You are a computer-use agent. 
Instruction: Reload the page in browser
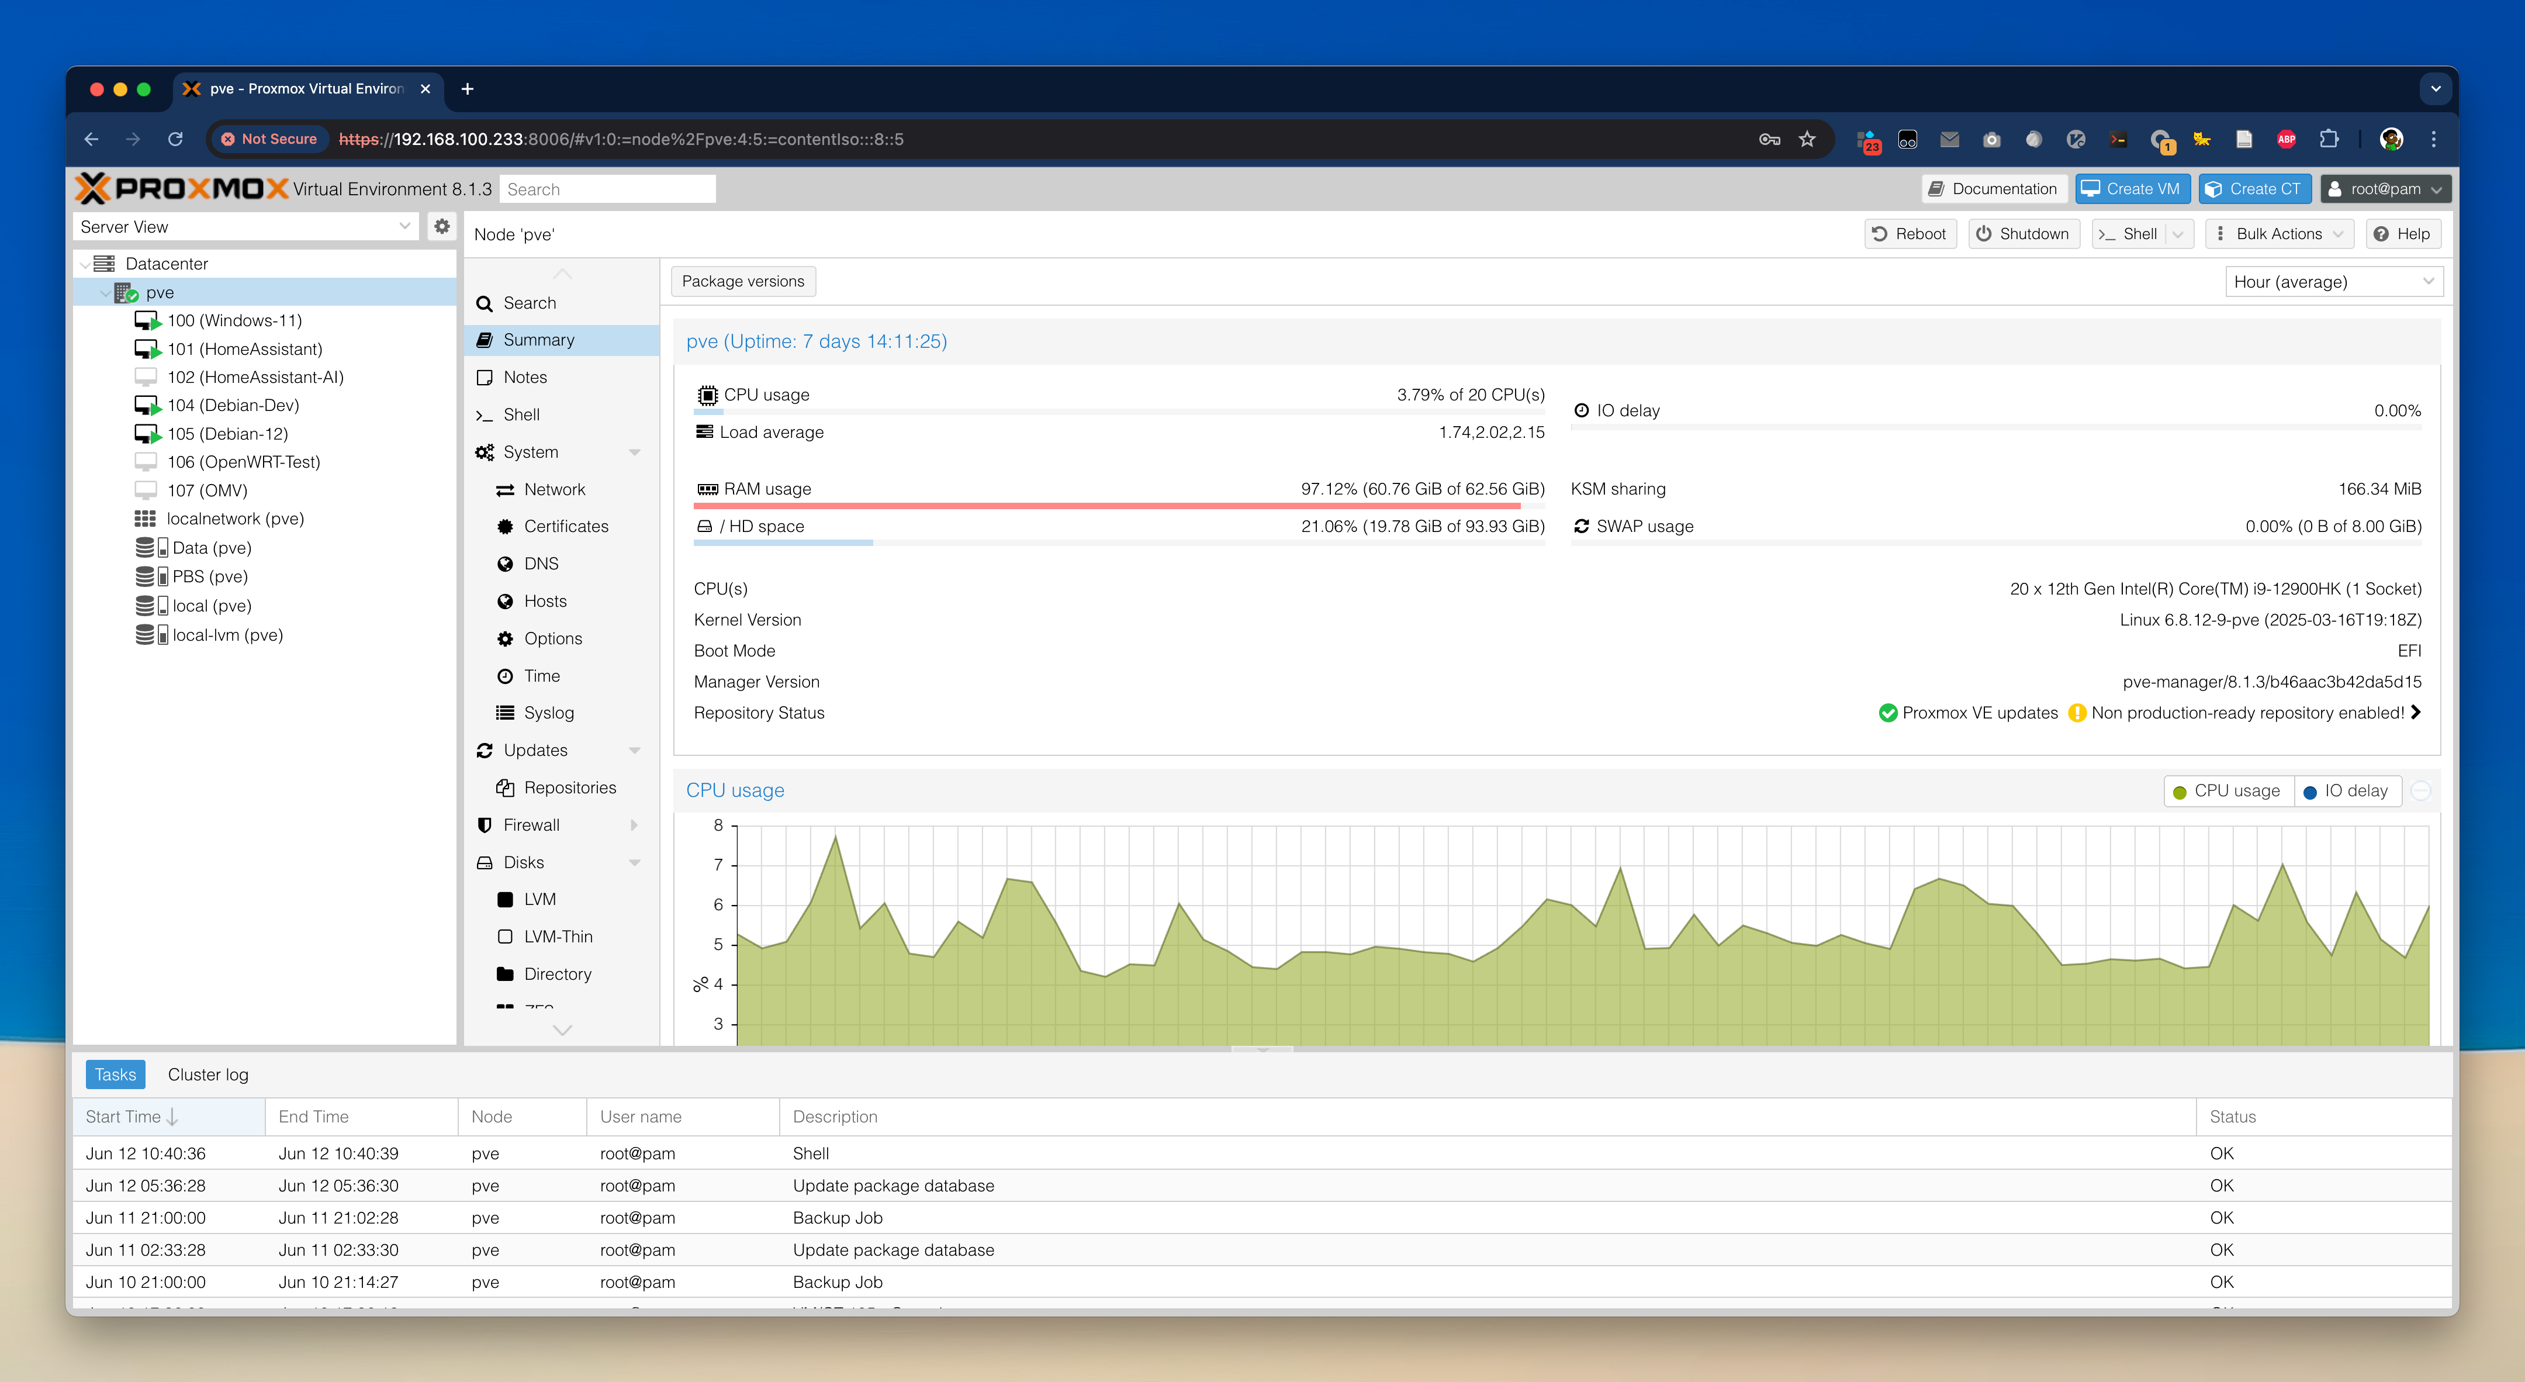tap(175, 139)
